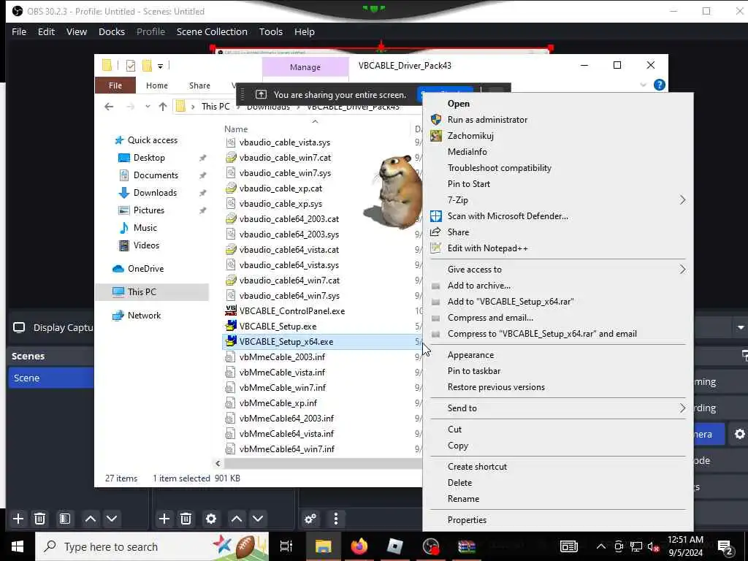This screenshot has width=748, height=561.
Task: Move source down arrow in Sources panel
Action: click(x=258, y=519)
